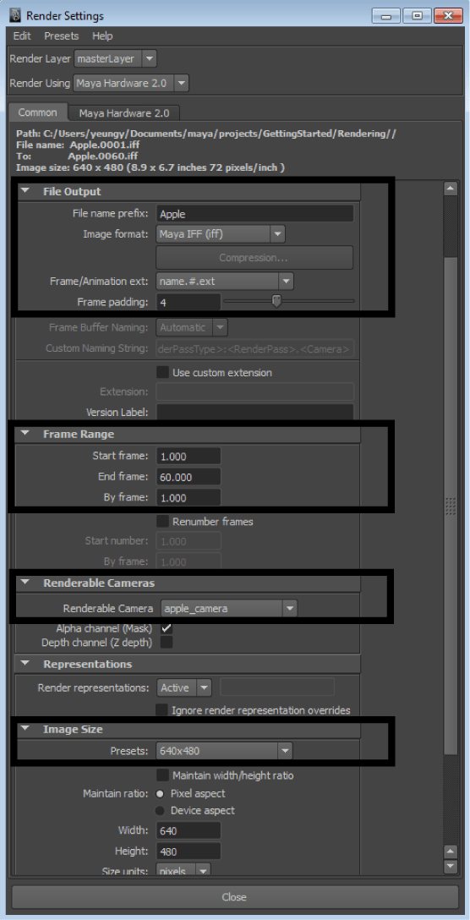Open the Presets menu
Viewport: 470px width, 920px height.
61,36
